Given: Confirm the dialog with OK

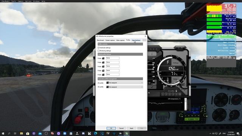Looking at the screenshot, I should (x=111, y=128).
